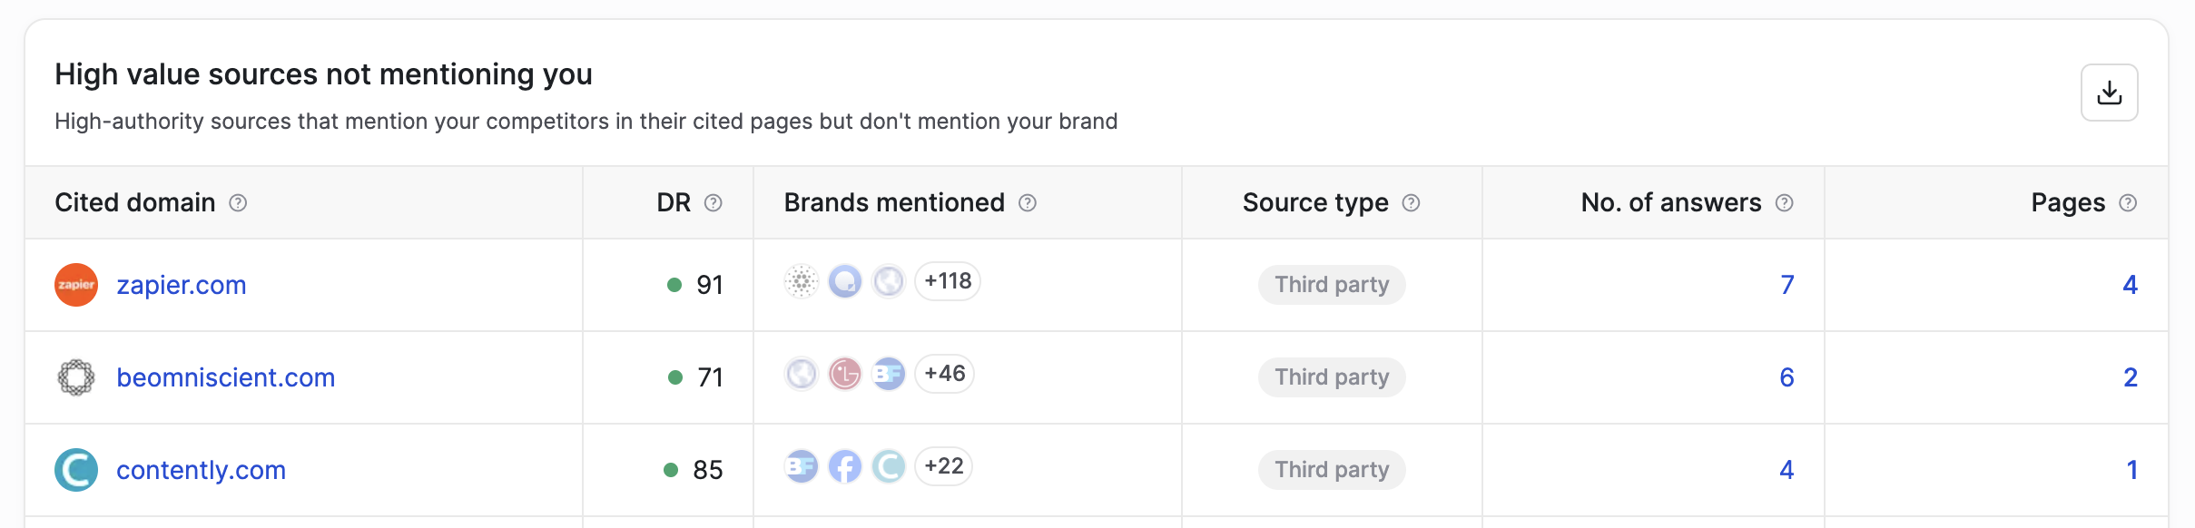Download the high value sources report
2195x528 pixels.
pyautogui.click(x=2109, y=93)
